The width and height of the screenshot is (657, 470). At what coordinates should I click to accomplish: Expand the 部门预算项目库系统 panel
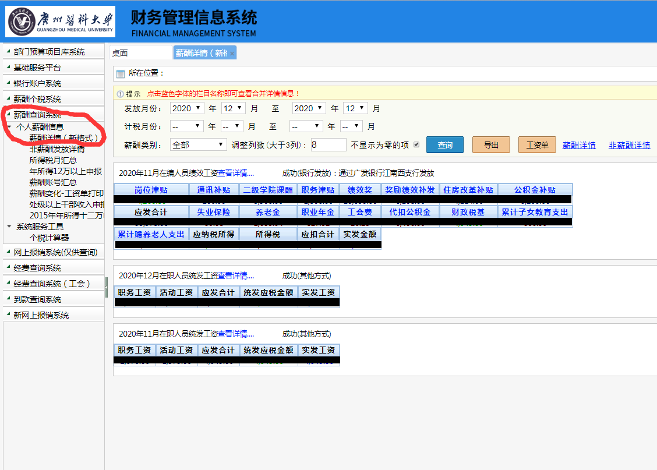point(49,52)
